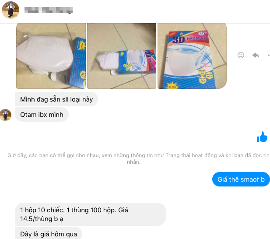Image resolution: width=270 pixels, height=239 pixels.
Task: Open the contact's profile avatar in header
Action: [11, 10]
